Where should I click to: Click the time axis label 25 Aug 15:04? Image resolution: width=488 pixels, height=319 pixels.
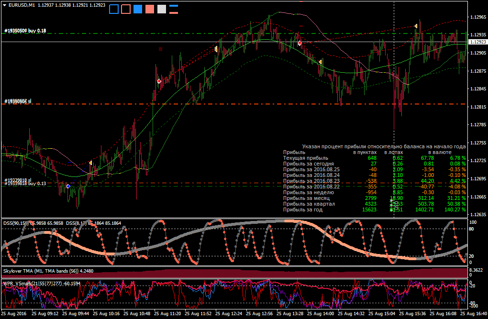click(x=382, y=314)
